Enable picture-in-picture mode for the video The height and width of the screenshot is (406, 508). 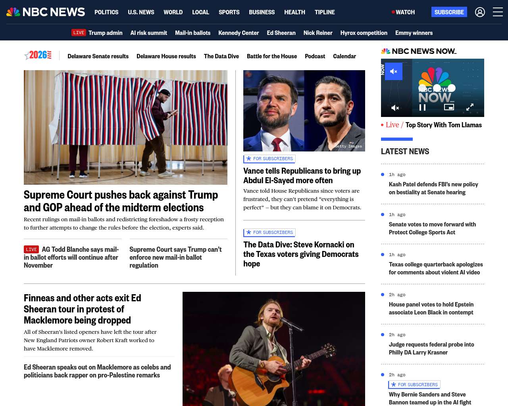pos(449,107)
